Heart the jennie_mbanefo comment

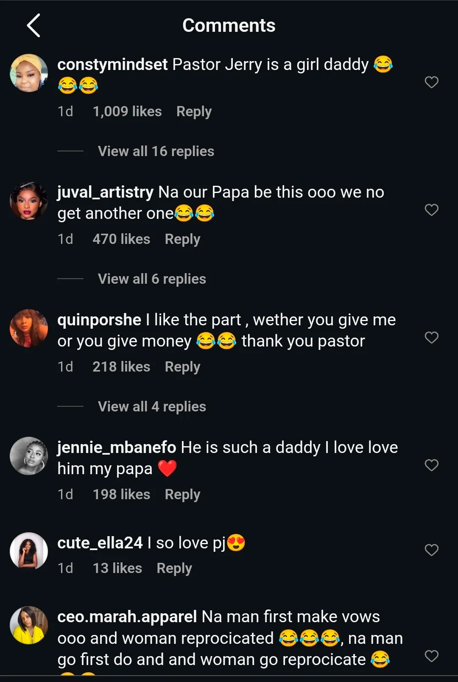[431, 465]
